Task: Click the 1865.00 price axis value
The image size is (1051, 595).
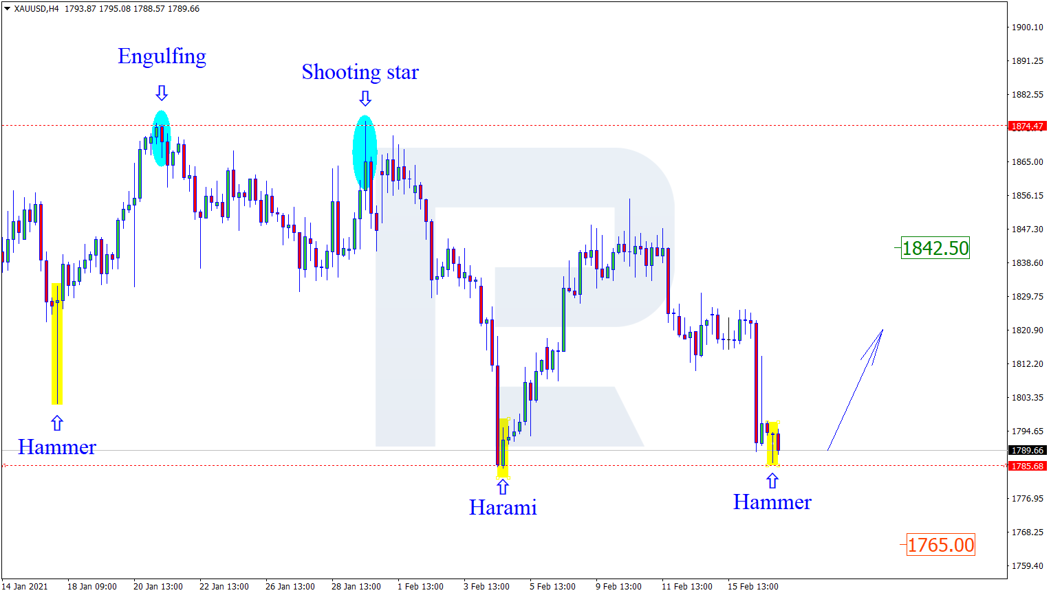Action: (1027, 162)
